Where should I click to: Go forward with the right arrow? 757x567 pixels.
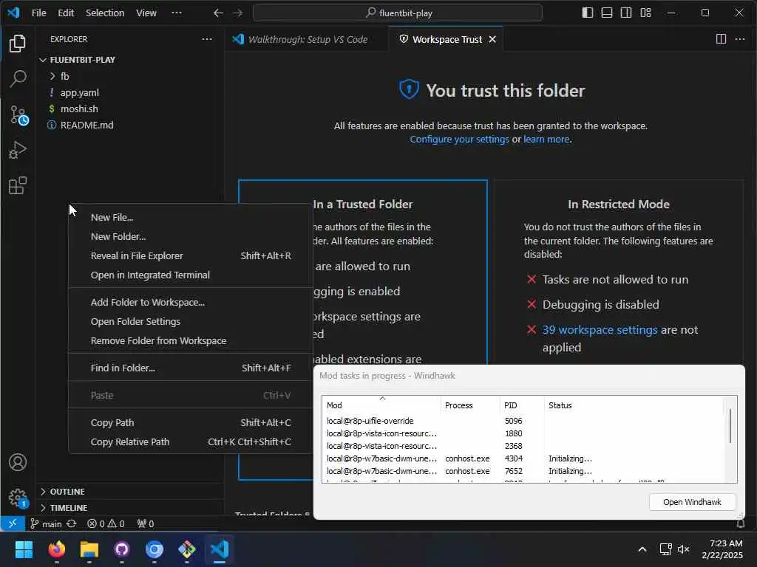237,13
